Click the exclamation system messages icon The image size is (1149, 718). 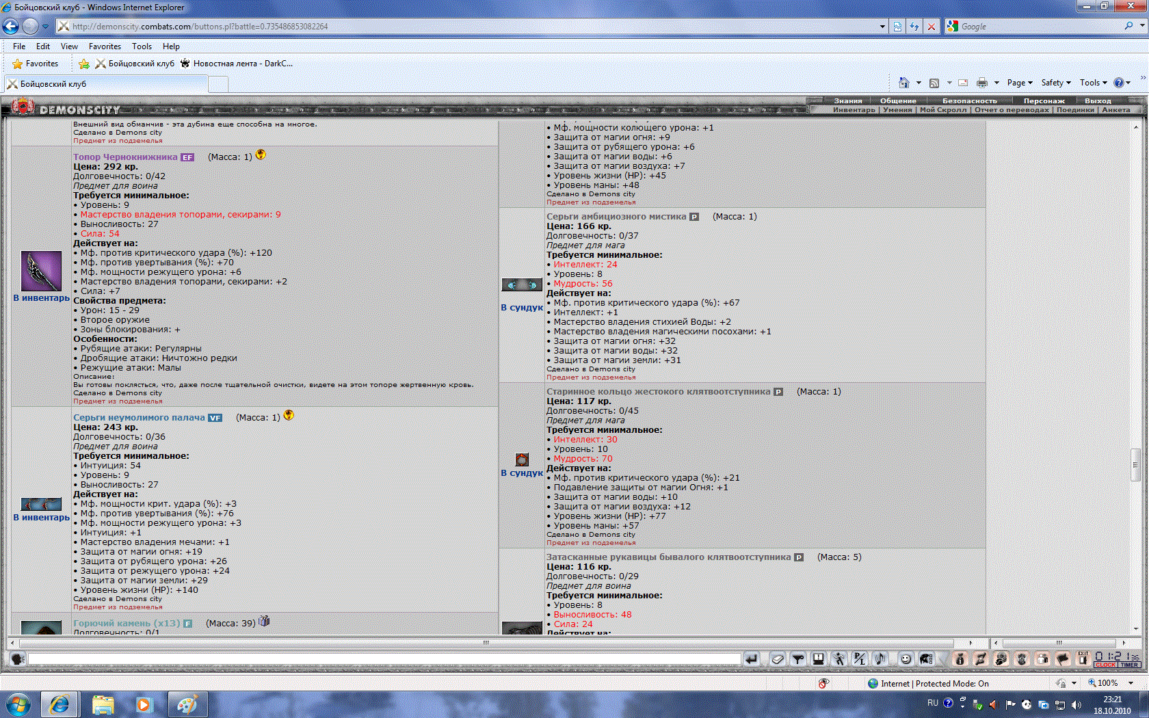pyautogui.click(x=819, y=659)
